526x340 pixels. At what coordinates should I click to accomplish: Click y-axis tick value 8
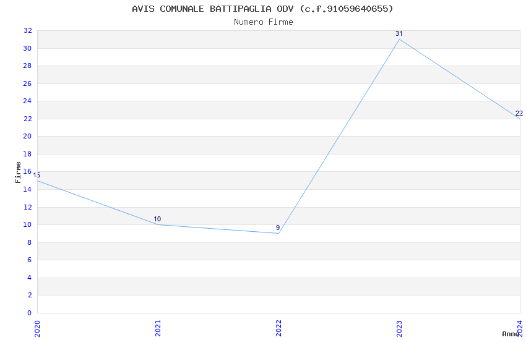pos(30,242)
